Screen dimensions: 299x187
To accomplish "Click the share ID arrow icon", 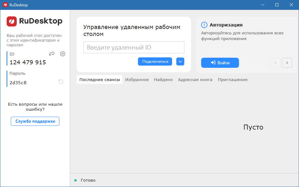I will click(52, 54).
